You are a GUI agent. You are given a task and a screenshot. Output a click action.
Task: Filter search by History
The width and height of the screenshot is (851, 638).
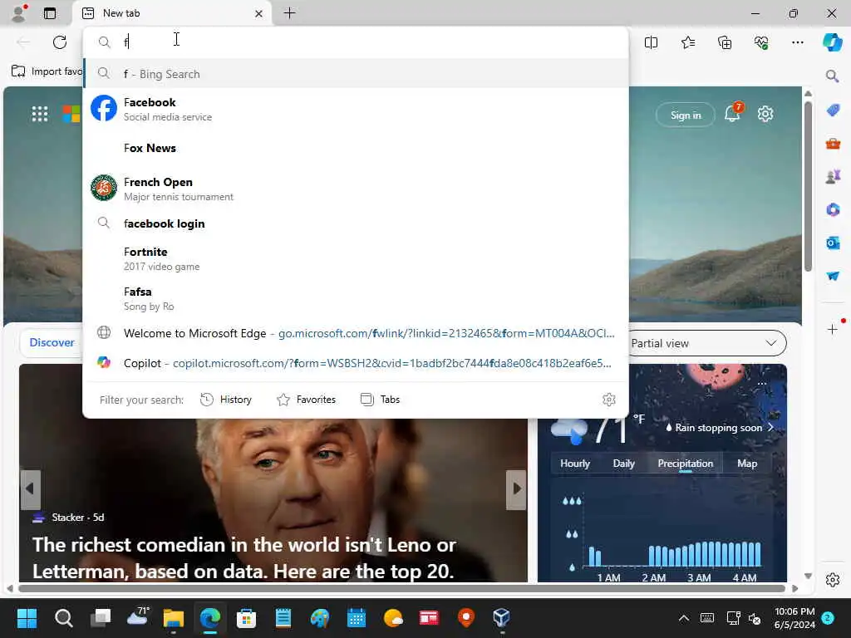point(226,400)
